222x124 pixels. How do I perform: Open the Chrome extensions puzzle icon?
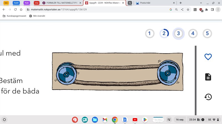(206, 9)
